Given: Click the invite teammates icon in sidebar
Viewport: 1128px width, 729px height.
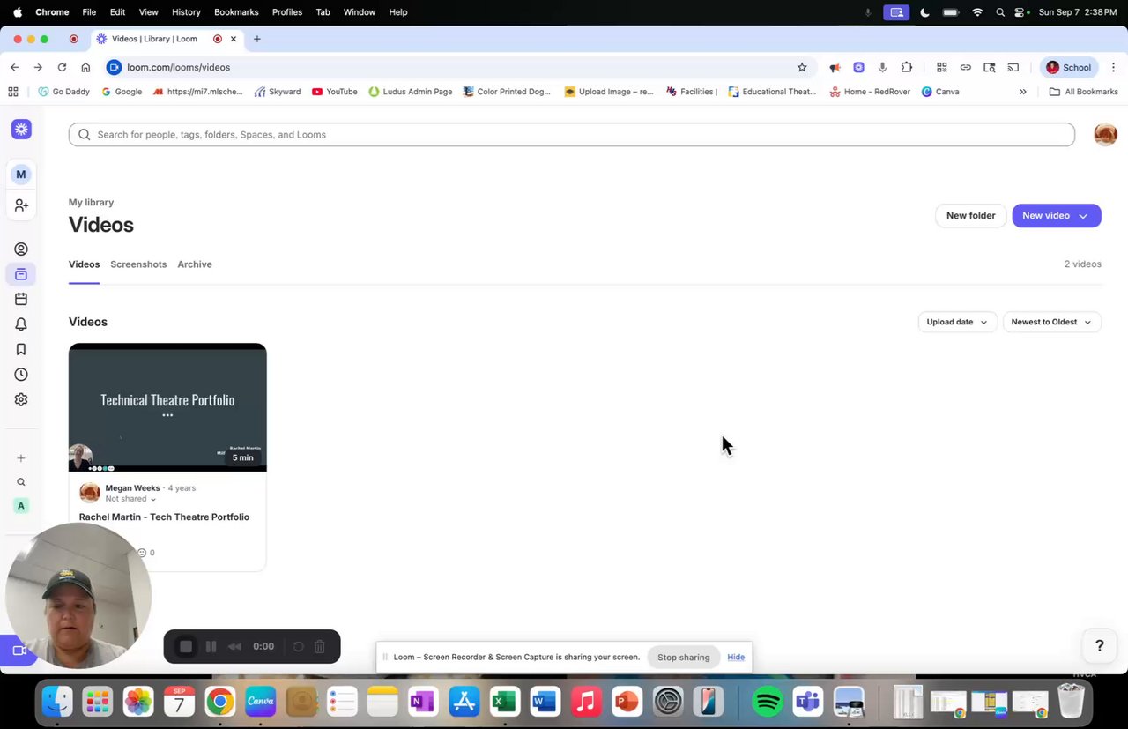Looking at the screenshot, I should coord(21,205).
